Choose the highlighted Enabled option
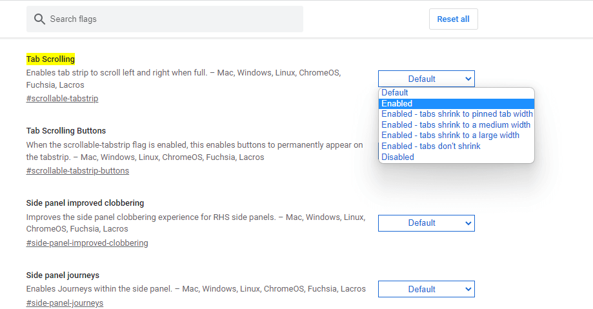This screenshot has width=593, height=309. click(397, 103)
